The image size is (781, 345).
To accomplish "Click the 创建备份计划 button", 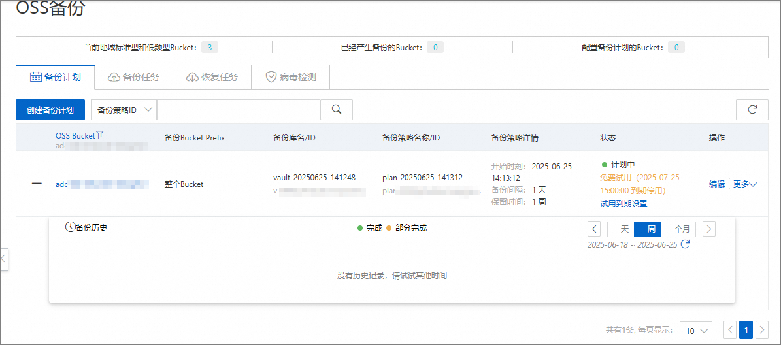I will click(50, 110).
